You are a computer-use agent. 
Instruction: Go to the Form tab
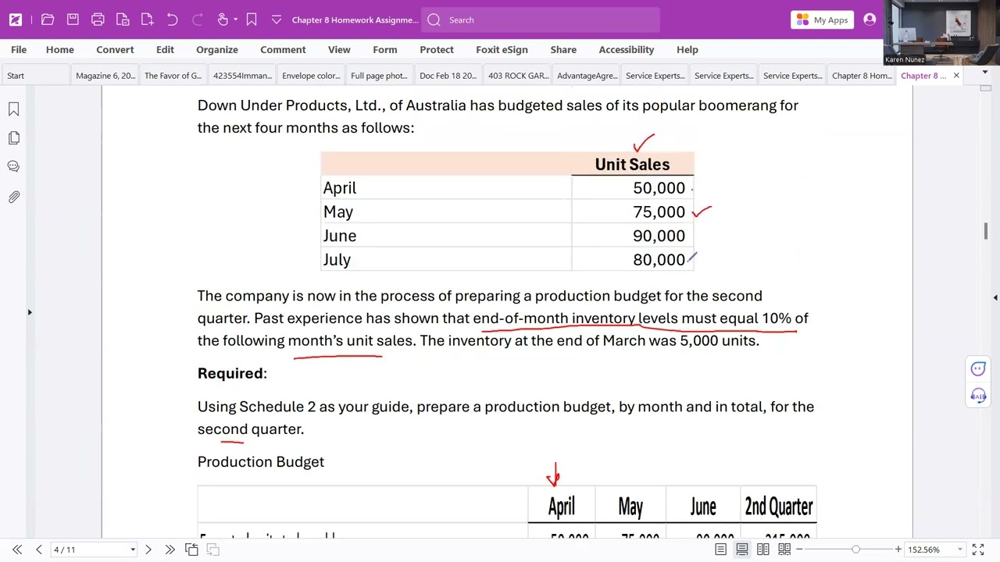(385, 49)
